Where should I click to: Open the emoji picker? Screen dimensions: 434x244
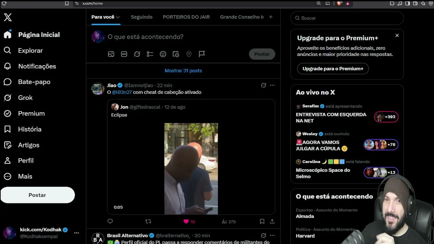pyautogui.click(x=163, y=54)
